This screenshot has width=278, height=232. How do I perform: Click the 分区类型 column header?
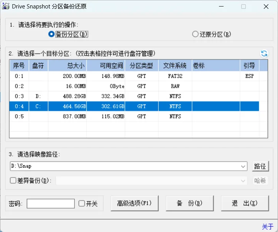141,66
